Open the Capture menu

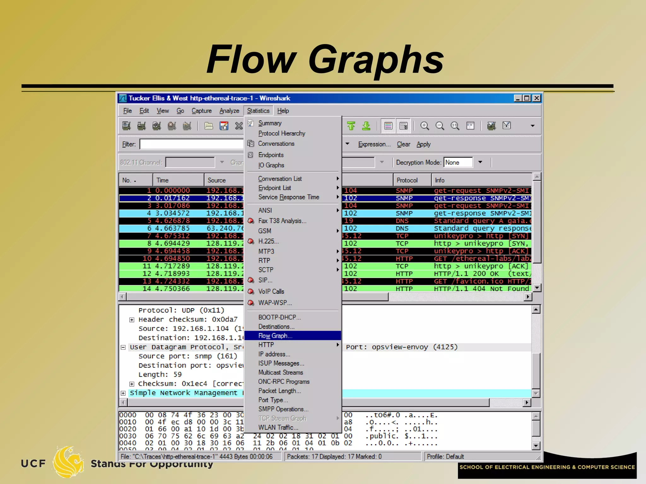pos(202,111)
